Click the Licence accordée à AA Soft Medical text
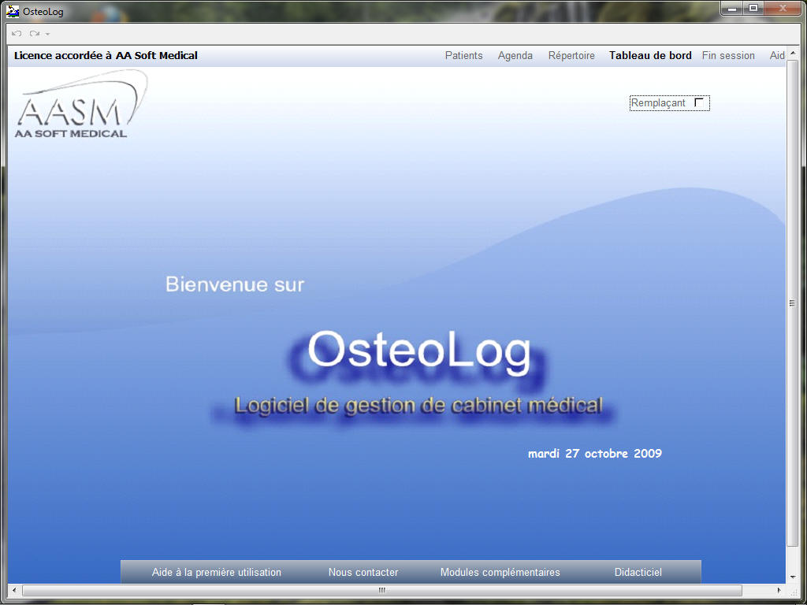This screenshot has height=605, width=807. (x=106, y=56)
